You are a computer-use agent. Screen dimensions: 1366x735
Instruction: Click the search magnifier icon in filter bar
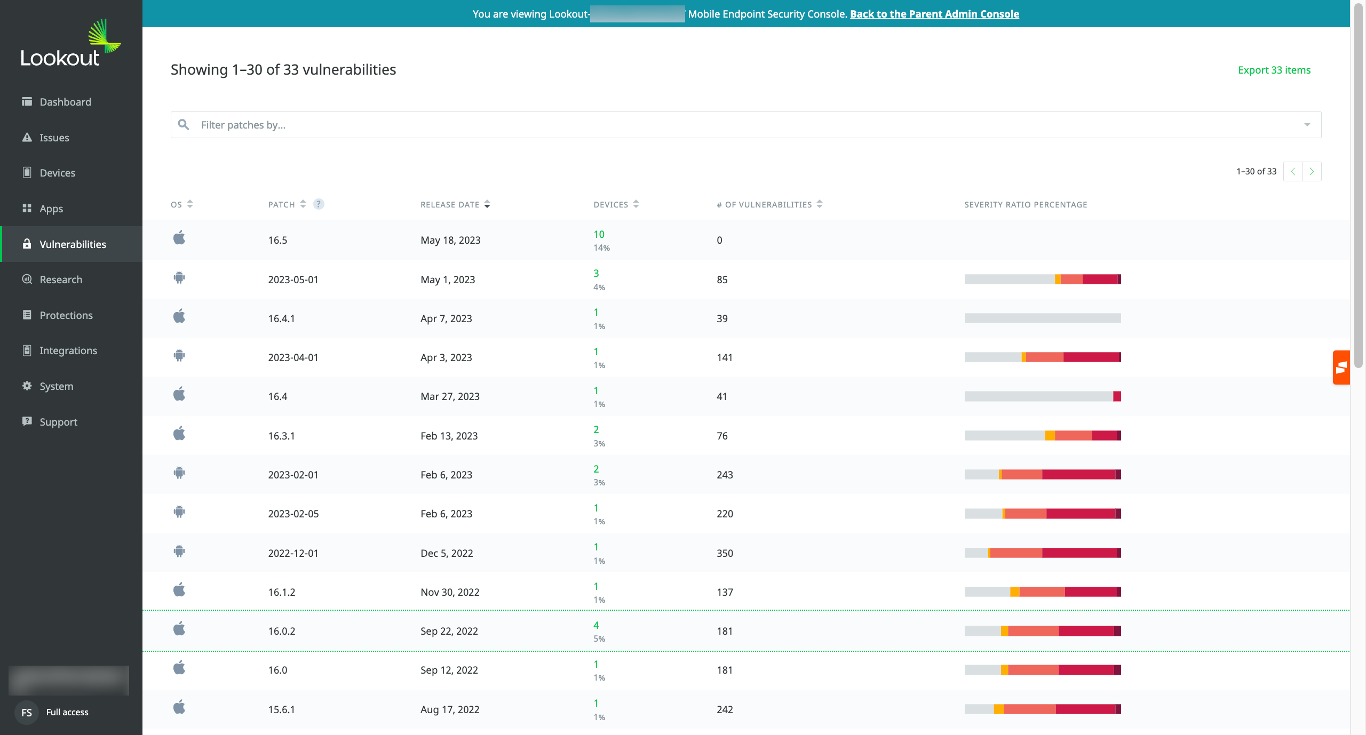pos(184,125)
